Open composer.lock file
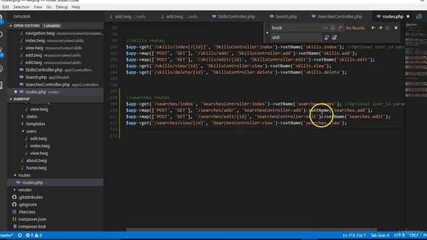 [32, 227]
